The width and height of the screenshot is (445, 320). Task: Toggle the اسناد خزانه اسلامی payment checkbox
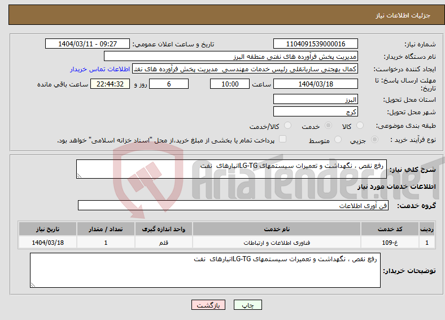point(283,139)
